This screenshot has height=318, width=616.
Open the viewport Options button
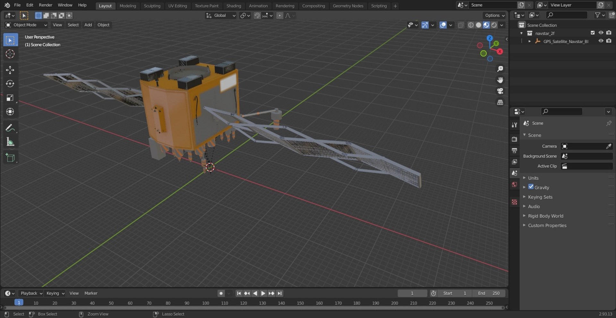tap(494, 15)
